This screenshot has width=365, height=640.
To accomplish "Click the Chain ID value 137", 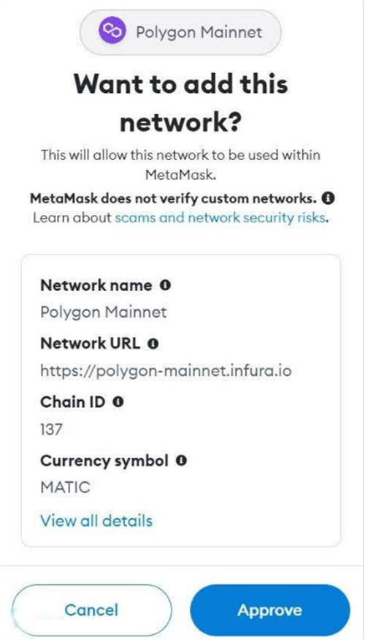I will (x=51, y=429).
